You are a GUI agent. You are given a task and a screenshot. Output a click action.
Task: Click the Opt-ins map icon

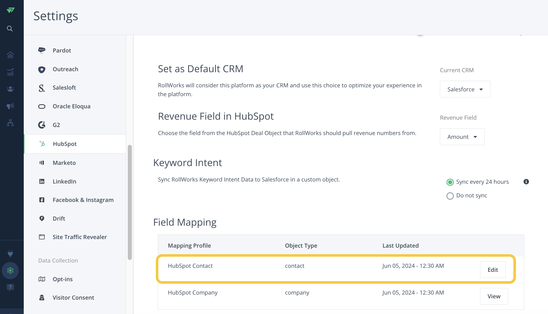pyautogui.click(x=42, y=279)
